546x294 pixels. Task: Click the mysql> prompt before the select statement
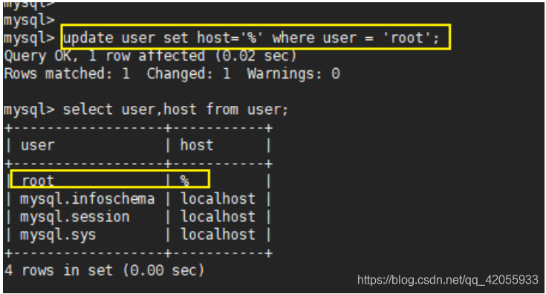click(29, 110)
